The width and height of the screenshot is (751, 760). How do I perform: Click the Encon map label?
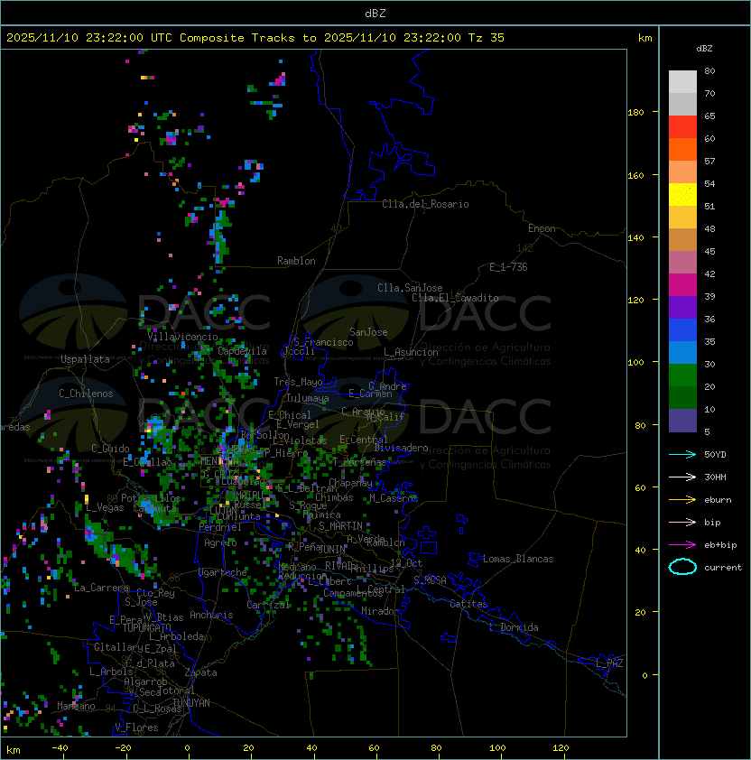tap(542, 228)
